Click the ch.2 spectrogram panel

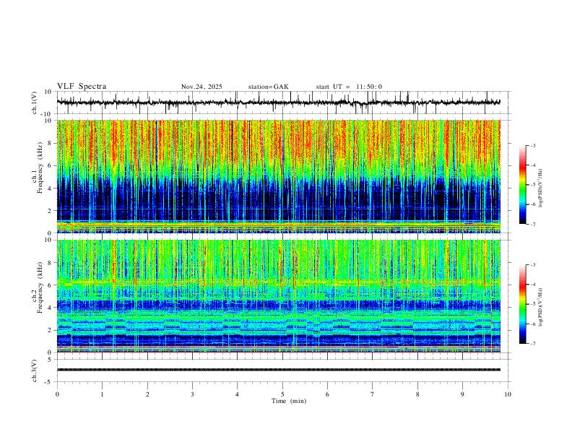pyautogui.click(x=278, y=296)
